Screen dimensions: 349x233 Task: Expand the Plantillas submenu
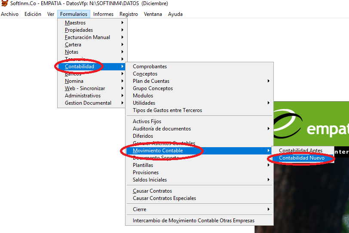point(199,165)
